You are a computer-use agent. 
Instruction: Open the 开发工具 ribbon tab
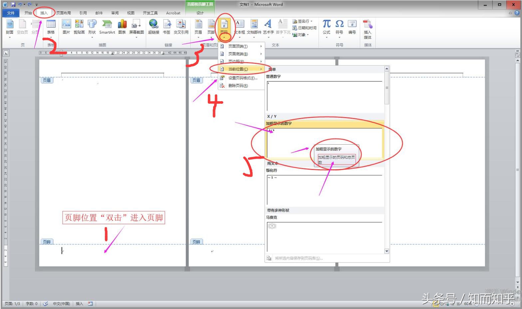(x=150, y=13)
